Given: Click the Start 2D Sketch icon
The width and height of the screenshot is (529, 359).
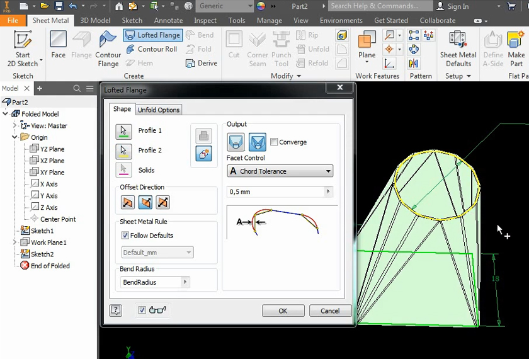Looking at the screenshot, I should 23,42.
